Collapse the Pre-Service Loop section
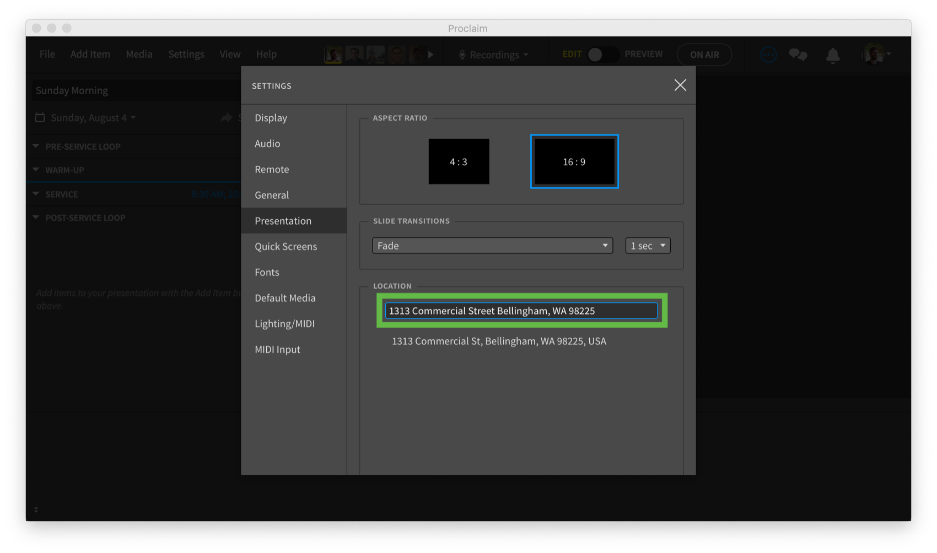937x553 pixels. 36,147
